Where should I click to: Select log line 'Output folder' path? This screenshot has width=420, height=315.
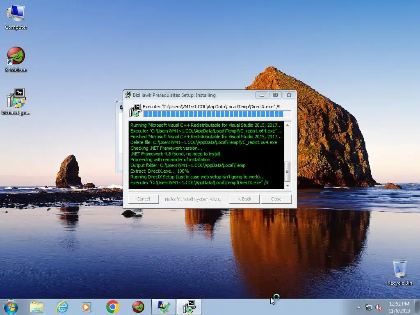click(x=188, y=165)
